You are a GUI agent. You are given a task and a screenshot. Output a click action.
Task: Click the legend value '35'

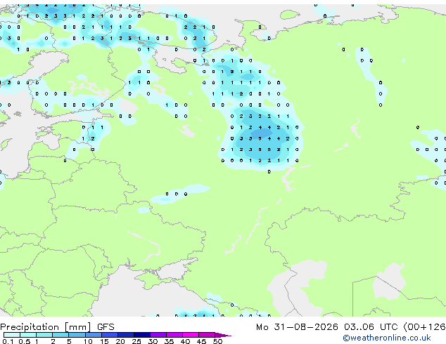point(169,341)
